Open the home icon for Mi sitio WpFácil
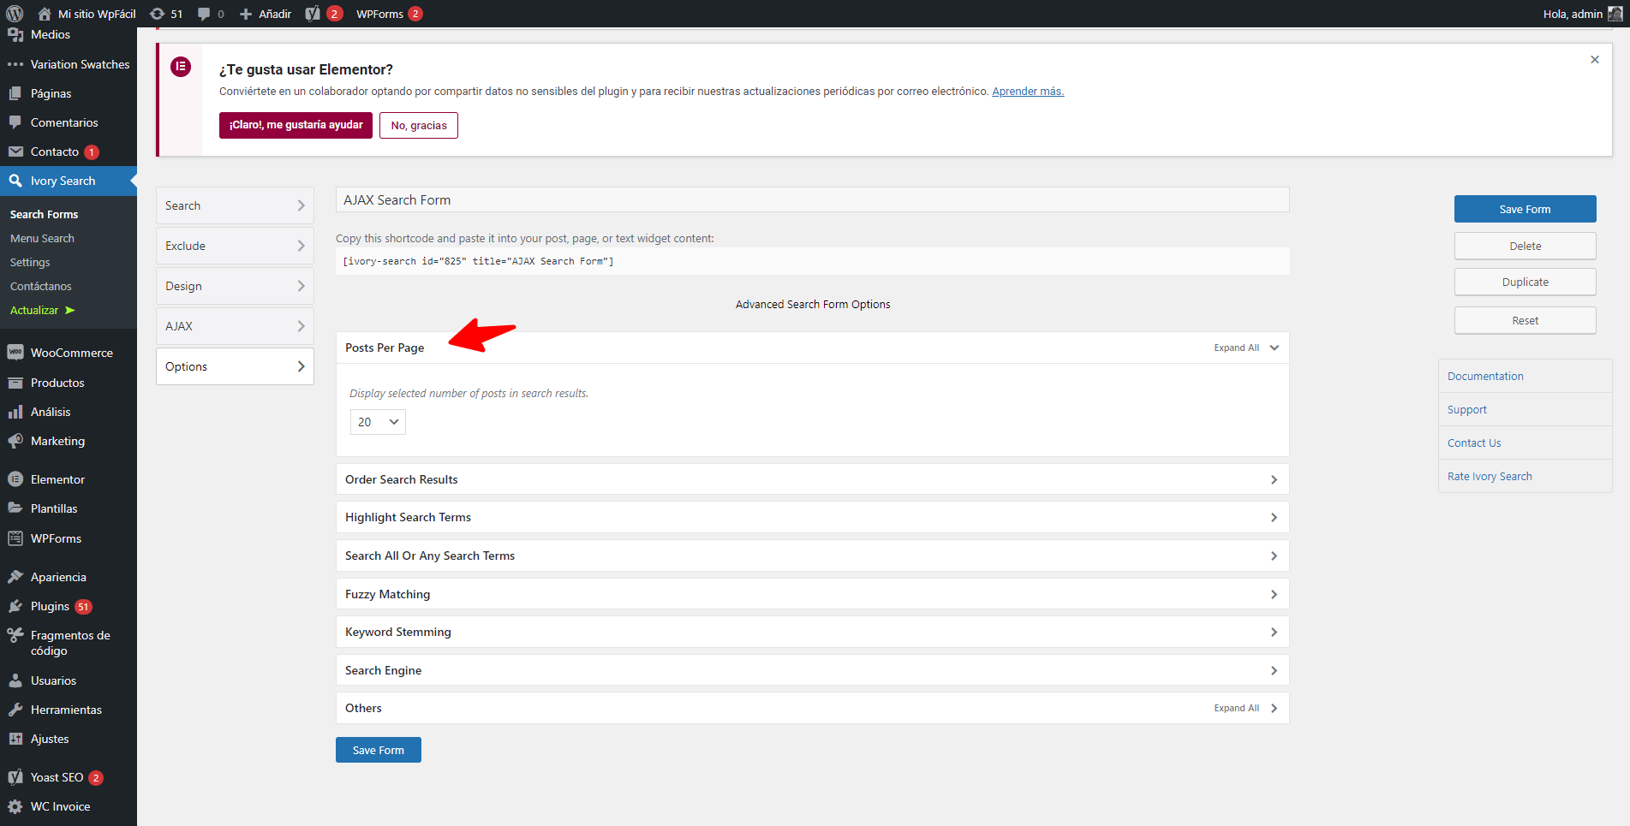 point(45,14)
